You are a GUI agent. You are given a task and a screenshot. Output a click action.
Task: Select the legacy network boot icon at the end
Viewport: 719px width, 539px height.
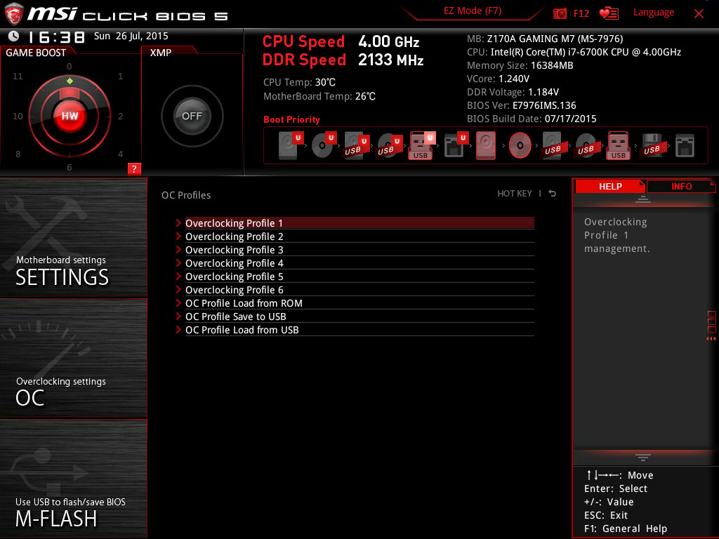pos(685,146)
